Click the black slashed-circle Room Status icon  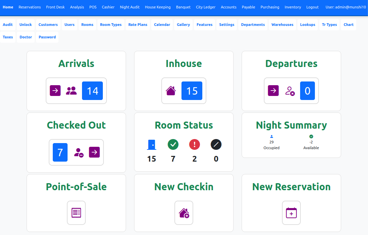(x=216, y=145)
